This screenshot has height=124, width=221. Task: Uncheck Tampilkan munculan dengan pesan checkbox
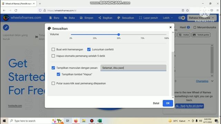pyautogui.click(x=53, y=68)
